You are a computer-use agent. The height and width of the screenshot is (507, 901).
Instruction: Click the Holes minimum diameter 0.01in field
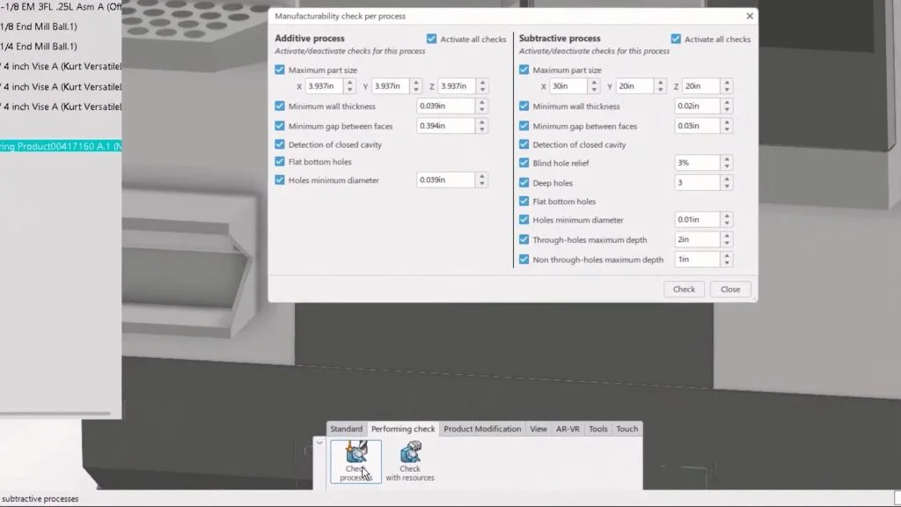click(696, 220)
